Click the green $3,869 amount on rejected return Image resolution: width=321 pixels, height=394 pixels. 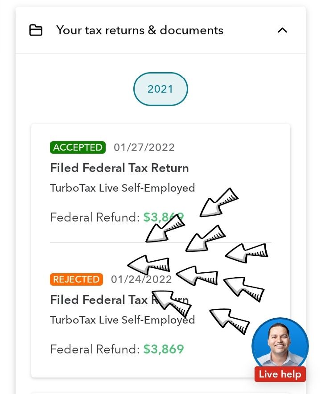pos(163,349)
